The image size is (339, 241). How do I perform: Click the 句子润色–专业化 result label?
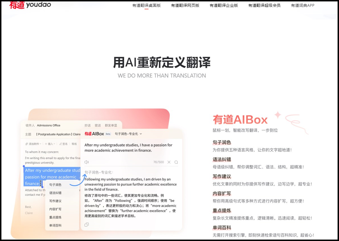click(99, 172)
